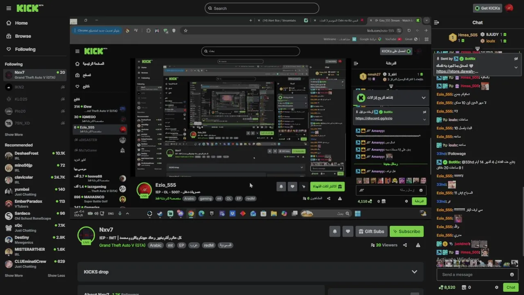The image size is (524, 295).
Task: Open chat settings gear
Action: [497, 287]
